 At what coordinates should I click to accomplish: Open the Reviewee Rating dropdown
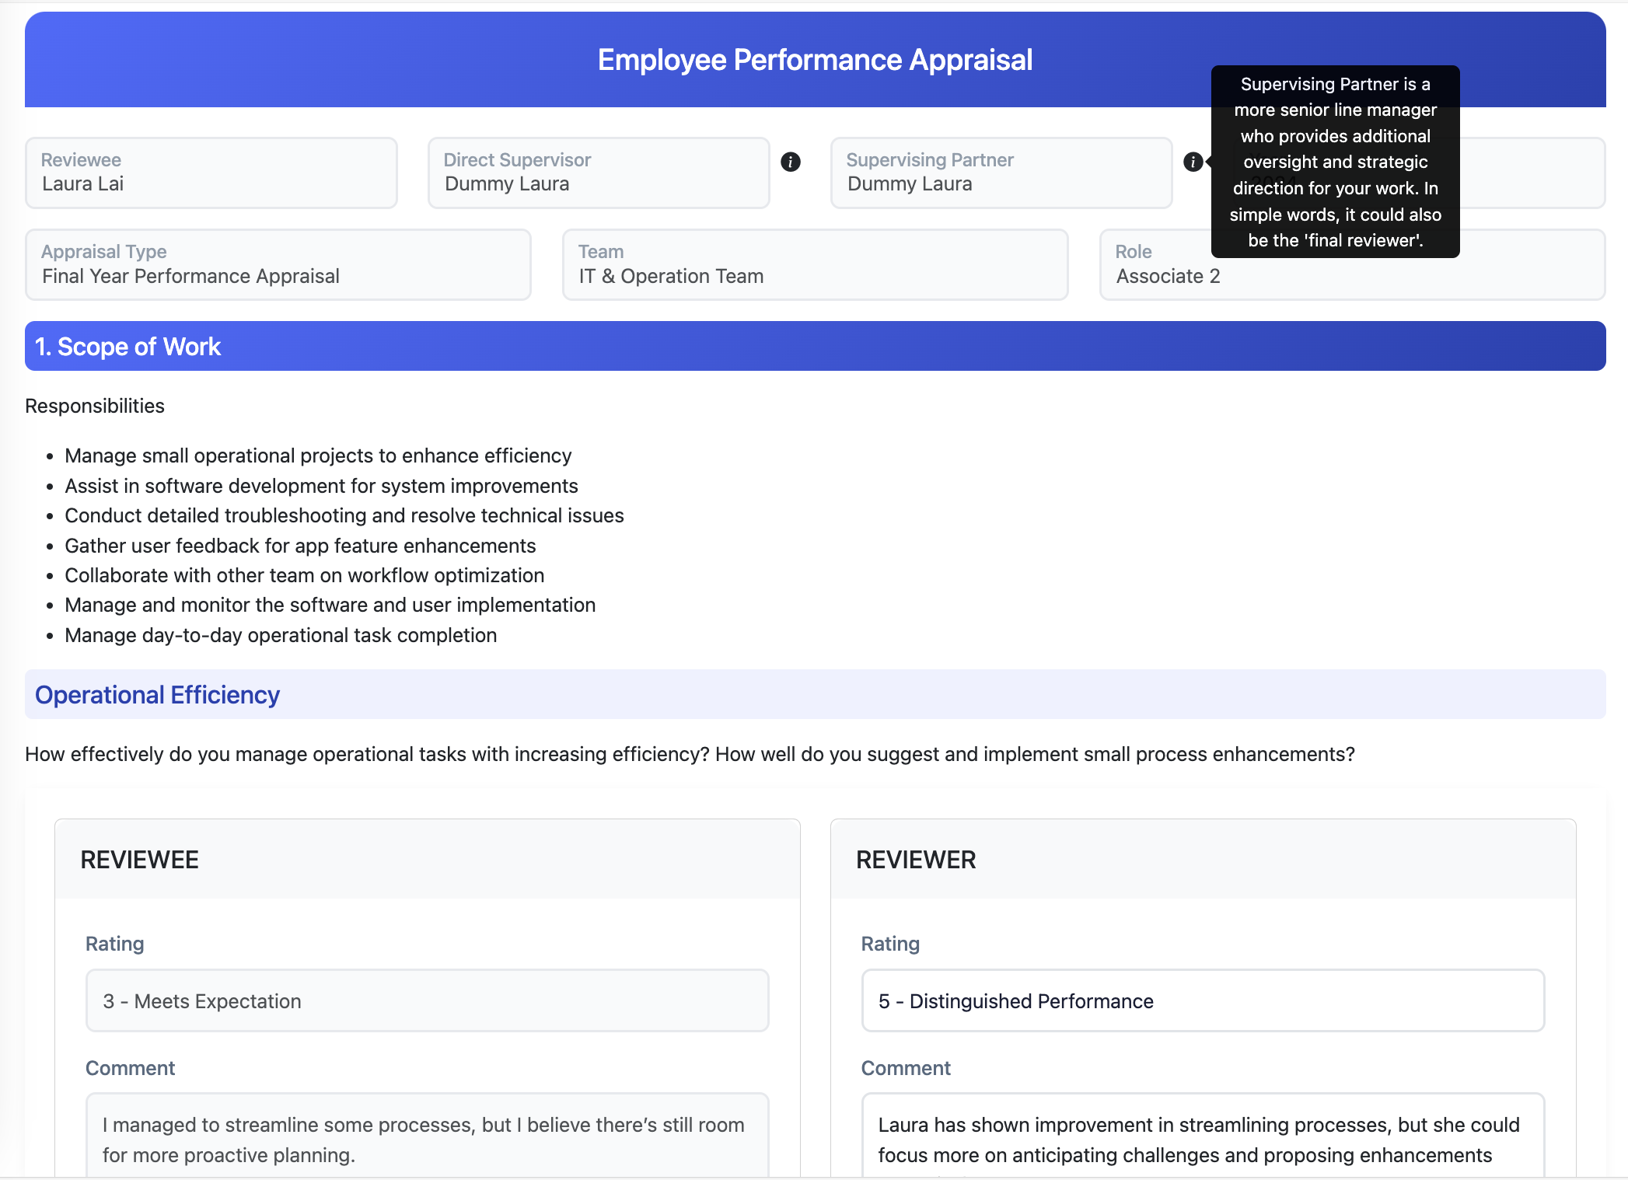(427, 1000)
